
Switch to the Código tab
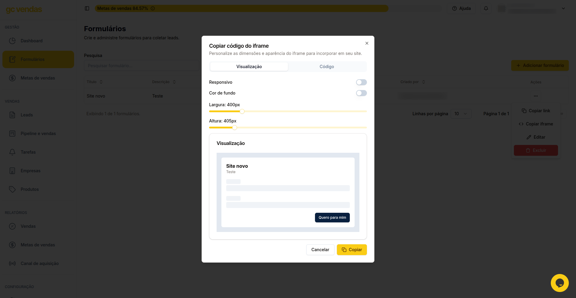(x=327, y=66)
